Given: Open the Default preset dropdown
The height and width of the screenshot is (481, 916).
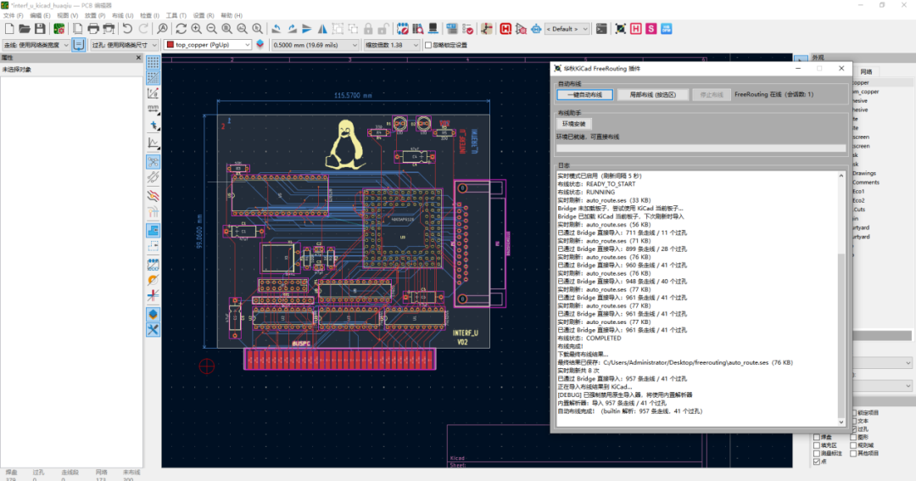Looking at the screenshot, I should (x=567, y=29).
